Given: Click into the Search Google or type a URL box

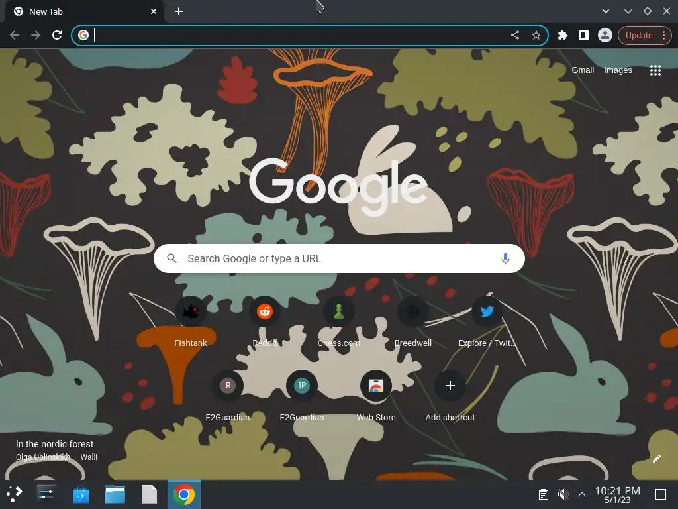Looking at the screenshot, I should pos(339,258).
